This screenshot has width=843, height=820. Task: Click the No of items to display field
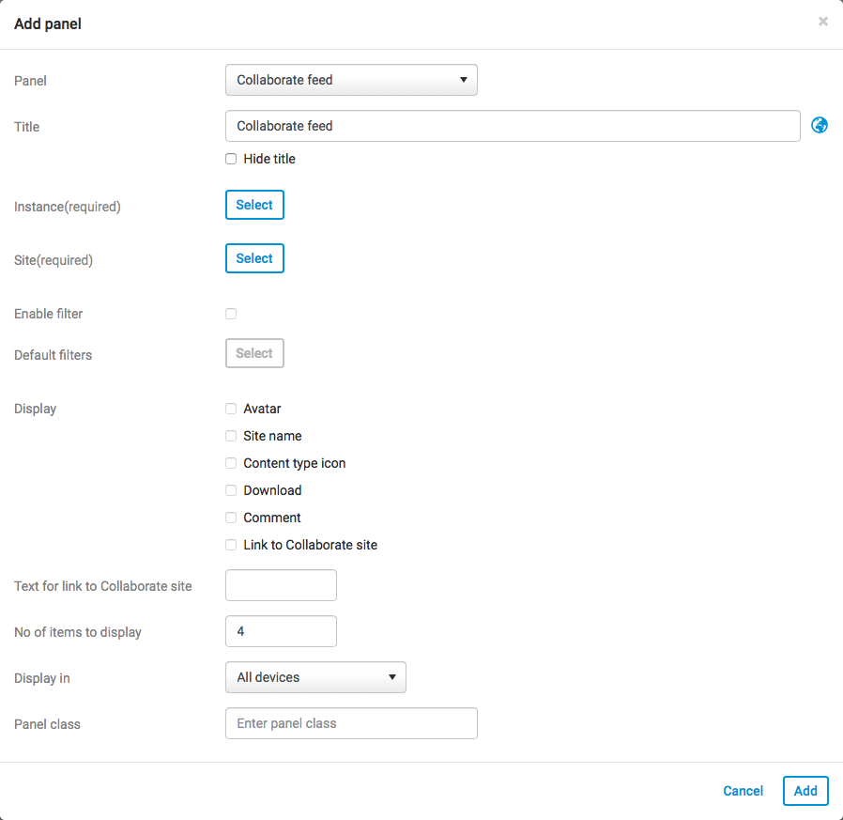click(281, 632)
